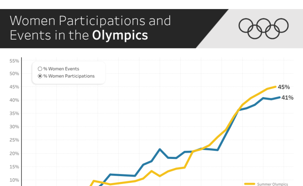Click the 35% y-axis tick label
The image size is (303, 186).
[x=14, y=113]
